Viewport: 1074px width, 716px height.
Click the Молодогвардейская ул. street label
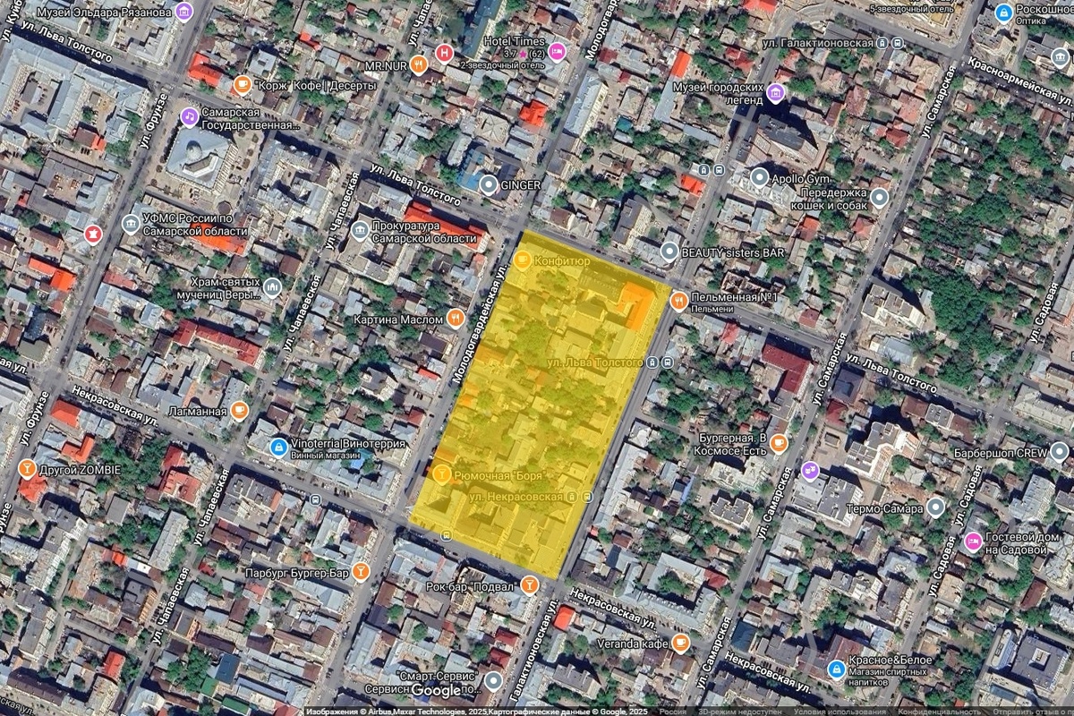click(x=479, y=324)
